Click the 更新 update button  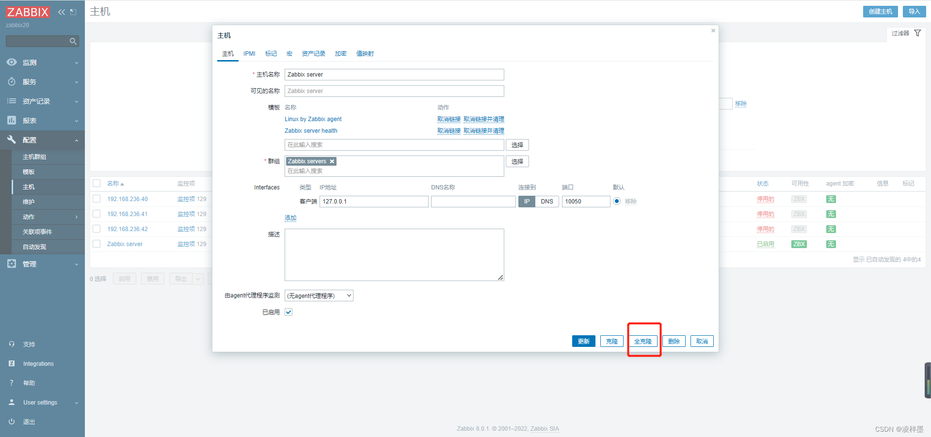[x=584, y=341]
